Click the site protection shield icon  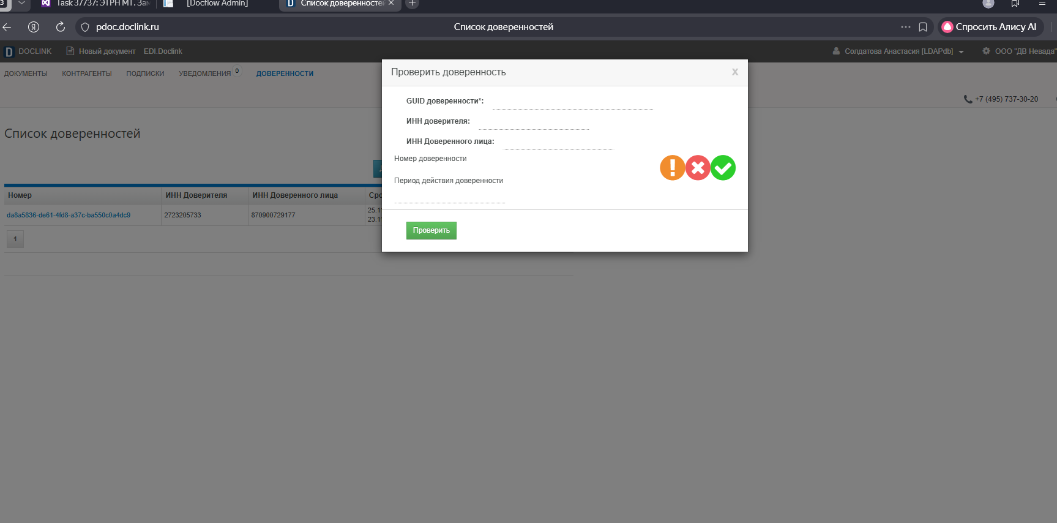[85, 27]
